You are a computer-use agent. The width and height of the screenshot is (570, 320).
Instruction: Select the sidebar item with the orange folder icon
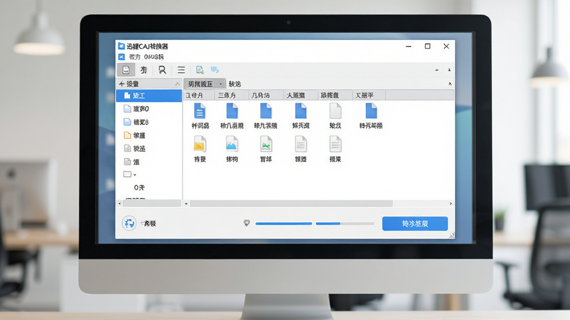tap(135, 136)
